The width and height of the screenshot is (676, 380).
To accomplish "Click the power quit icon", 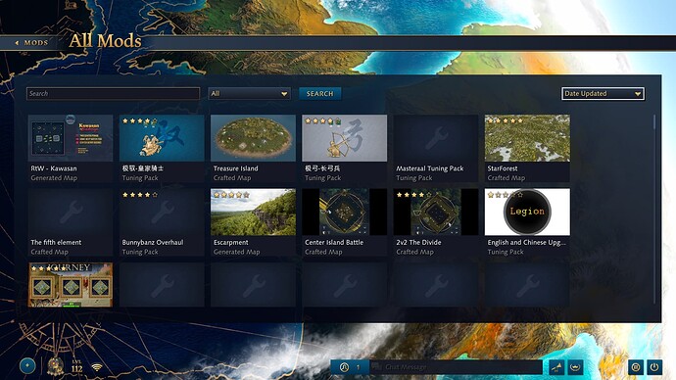I will point(654,367).
